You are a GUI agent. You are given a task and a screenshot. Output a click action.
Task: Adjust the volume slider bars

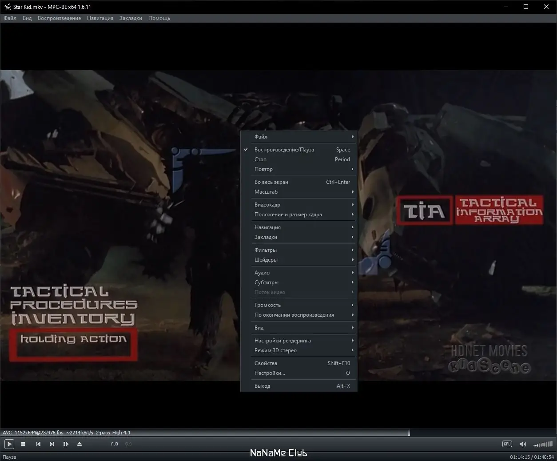543,444
